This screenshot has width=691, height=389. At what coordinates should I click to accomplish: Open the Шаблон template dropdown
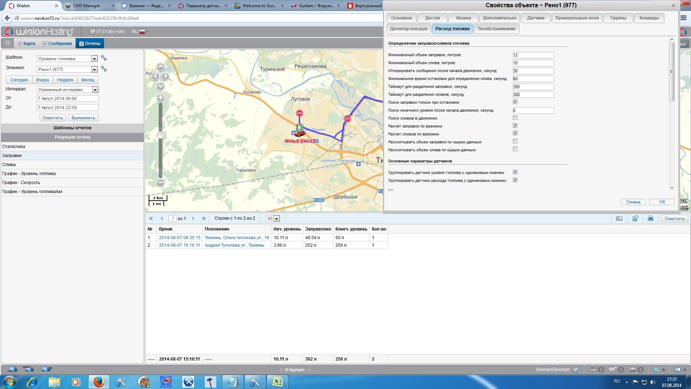pyautogui.click(x=94, y=59)
